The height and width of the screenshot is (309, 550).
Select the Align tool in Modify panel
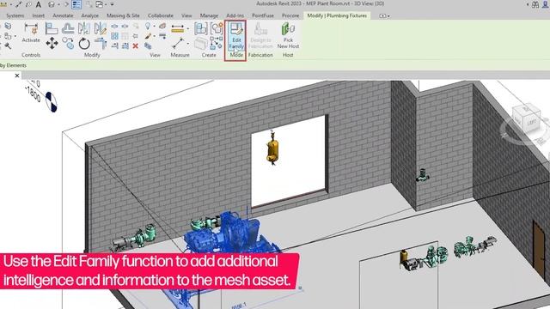pyautogui.click(x=52, y=28)
